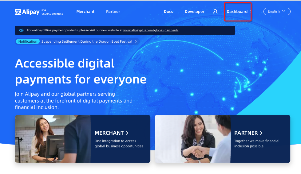301x174 pixels.
Task: Click the Alipay logo
Action: pos(27,12)
